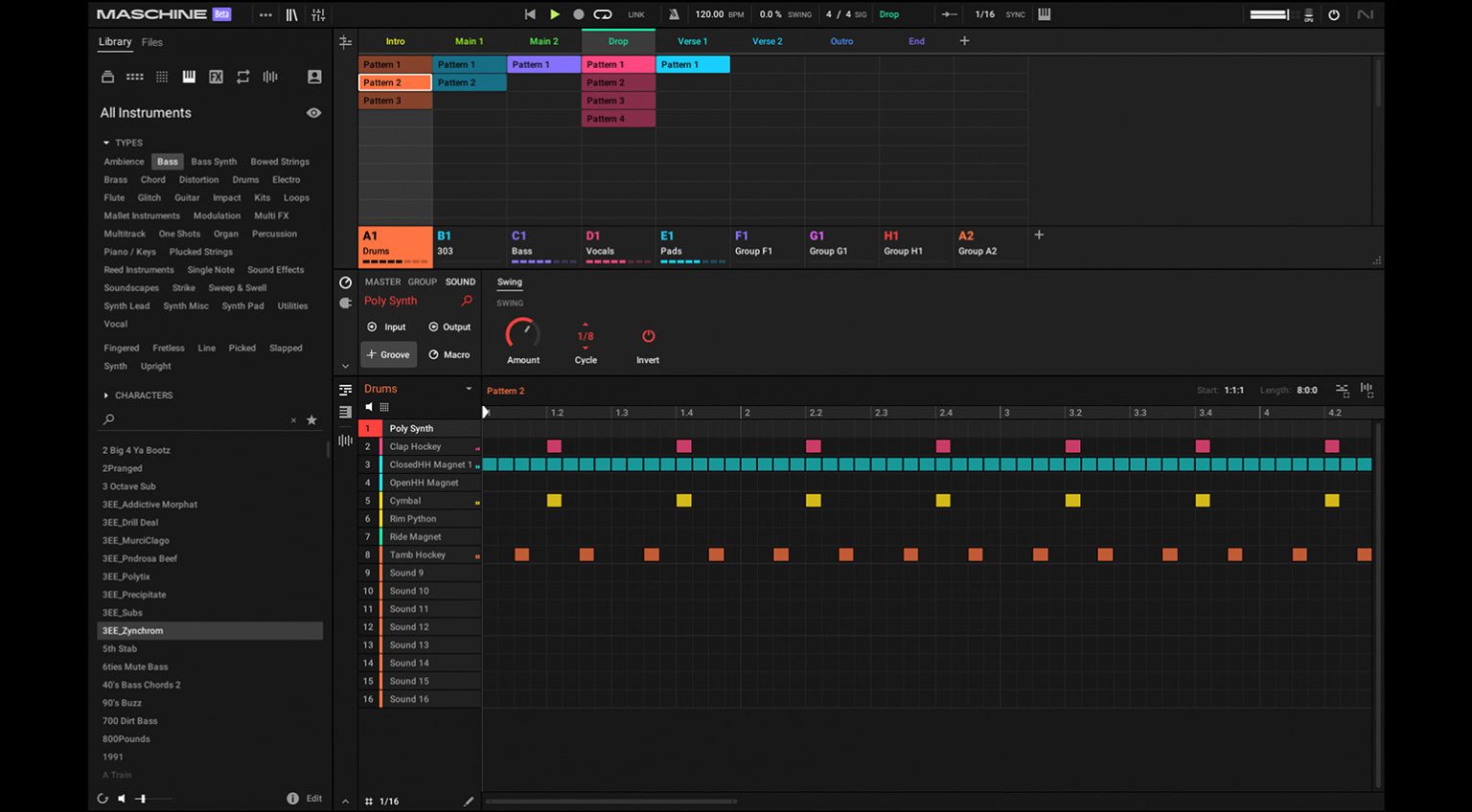Click the Groove button with crosshair icon
The image size is (1472, 812).
388,353
